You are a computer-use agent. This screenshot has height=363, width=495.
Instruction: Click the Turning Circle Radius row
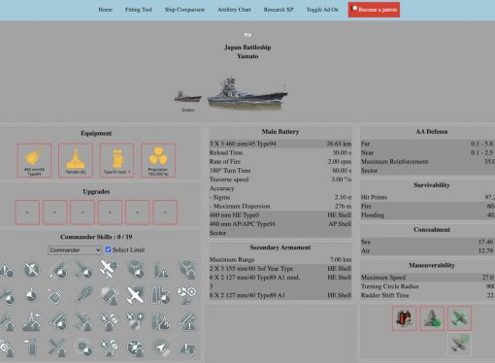click(428, 286)
